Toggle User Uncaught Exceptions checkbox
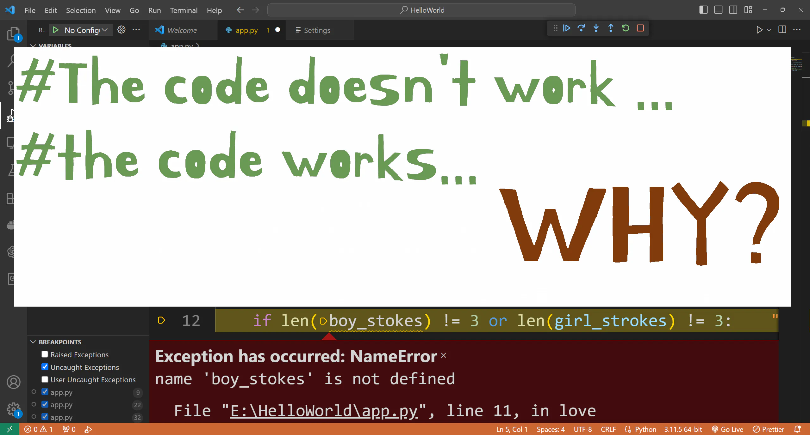810x435 pixels. coord(45,379)
